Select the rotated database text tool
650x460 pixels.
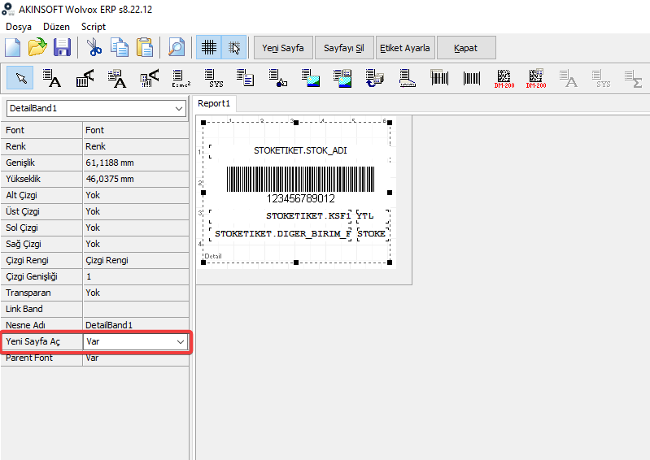(149, 78)
